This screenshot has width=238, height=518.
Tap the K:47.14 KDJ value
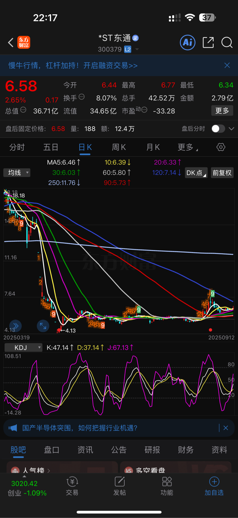[x=60, y=348]
